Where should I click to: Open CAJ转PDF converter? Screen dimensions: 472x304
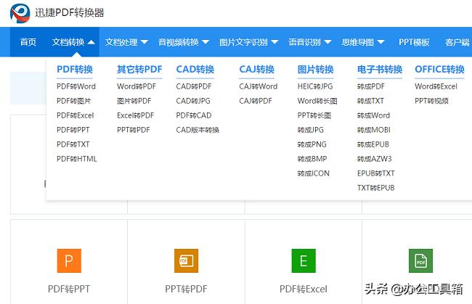pos(256,101)
